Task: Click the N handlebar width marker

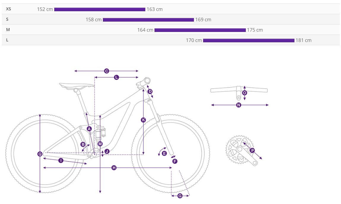Action: point(239,105)
